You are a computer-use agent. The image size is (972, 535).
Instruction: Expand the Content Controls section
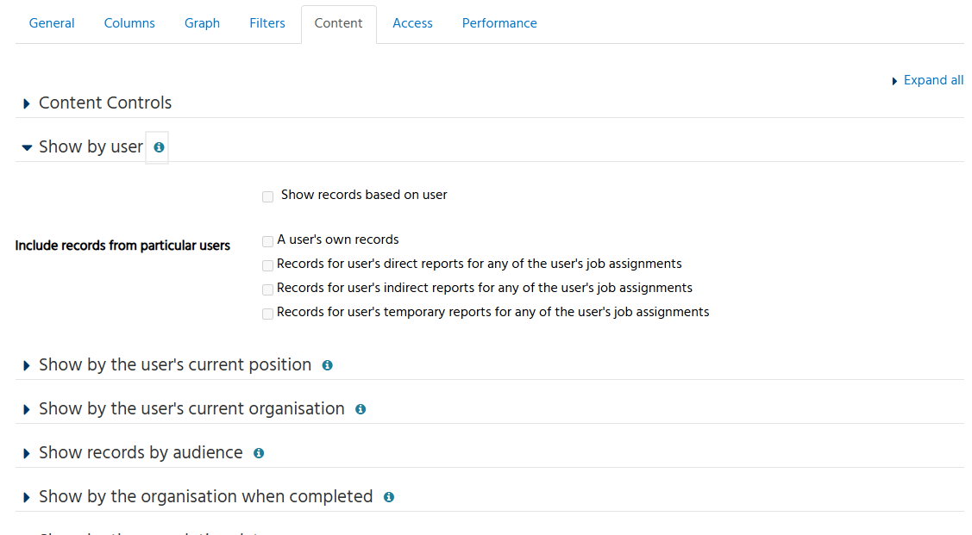click(105, 103)
